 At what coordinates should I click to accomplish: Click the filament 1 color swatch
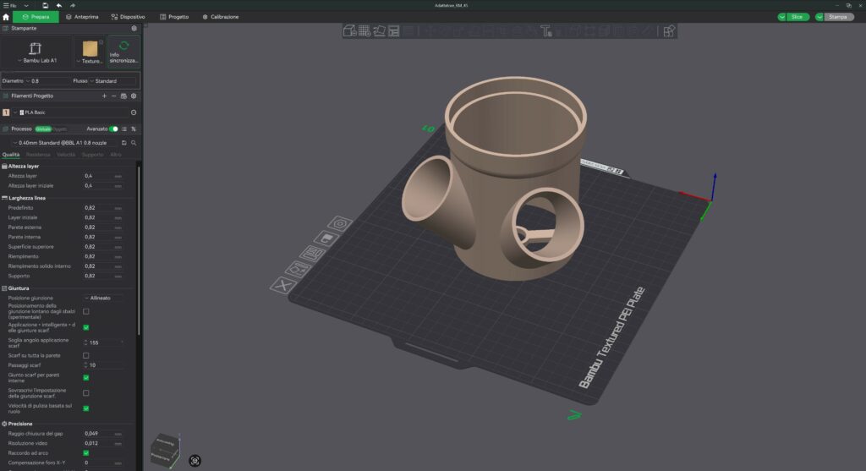tap(7, 112)
